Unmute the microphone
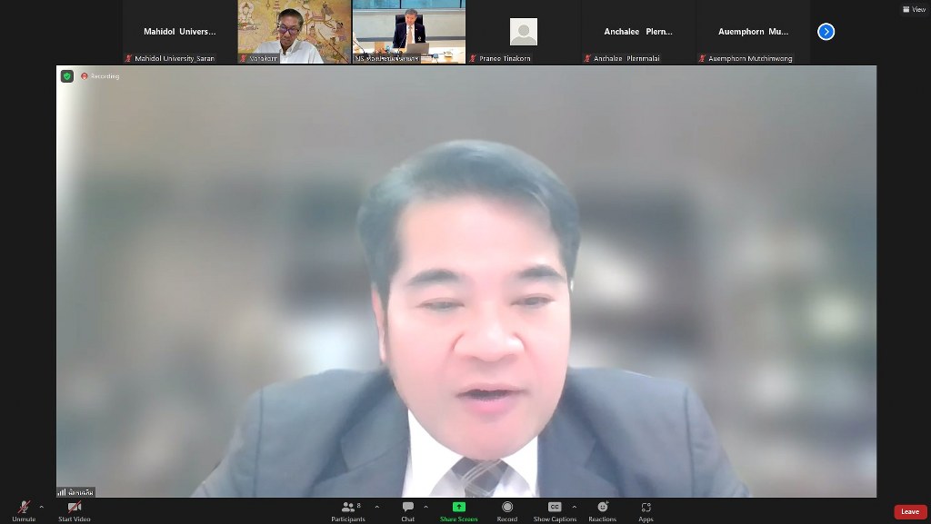931x524 pixels. tap(24, 509)
